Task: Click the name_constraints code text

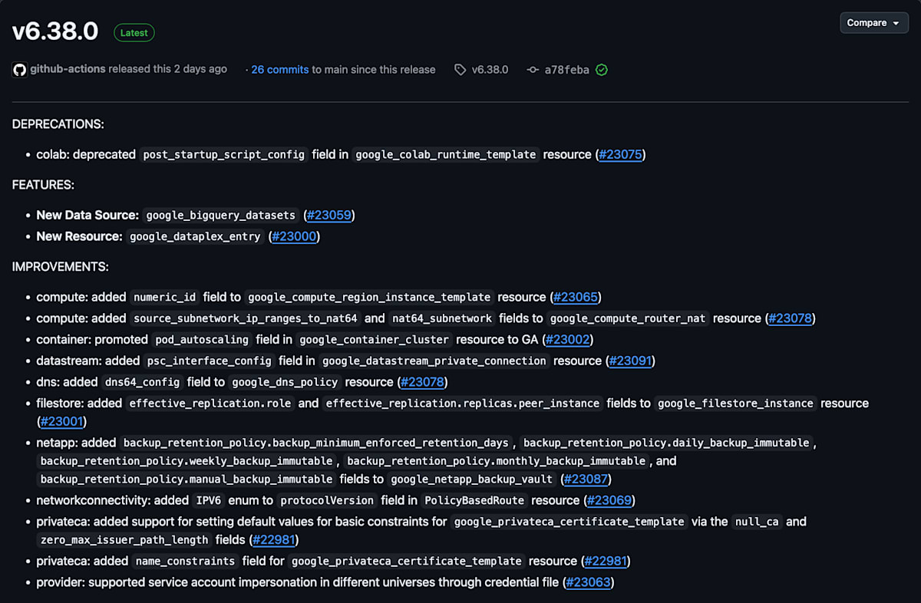Action: tap(185, 561)
